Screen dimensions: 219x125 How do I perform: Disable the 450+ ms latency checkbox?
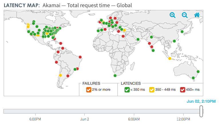(x=182, y=90)
